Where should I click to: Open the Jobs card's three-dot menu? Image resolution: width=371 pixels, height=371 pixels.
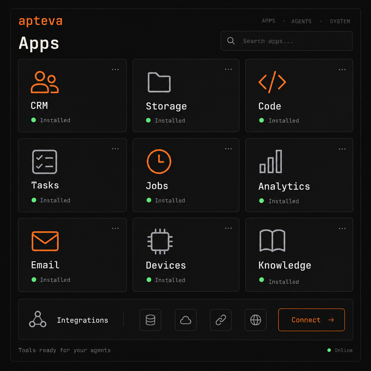(x=228, y=149)
